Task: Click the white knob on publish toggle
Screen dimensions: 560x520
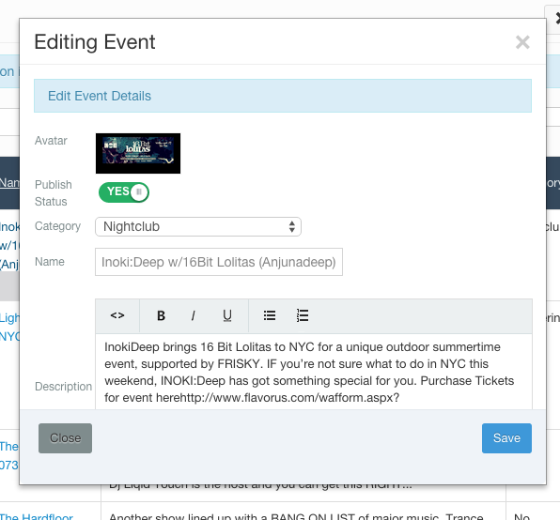Action: click(139, 192)
